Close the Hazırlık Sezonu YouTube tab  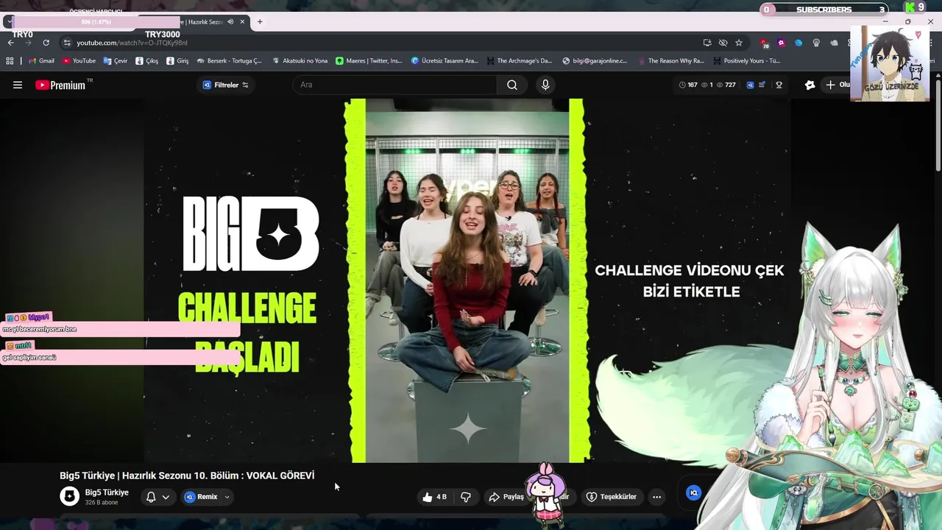[242, 21]
